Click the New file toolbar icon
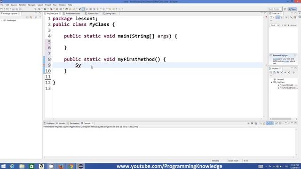This screenshot has width=301, height=169. 1,9
